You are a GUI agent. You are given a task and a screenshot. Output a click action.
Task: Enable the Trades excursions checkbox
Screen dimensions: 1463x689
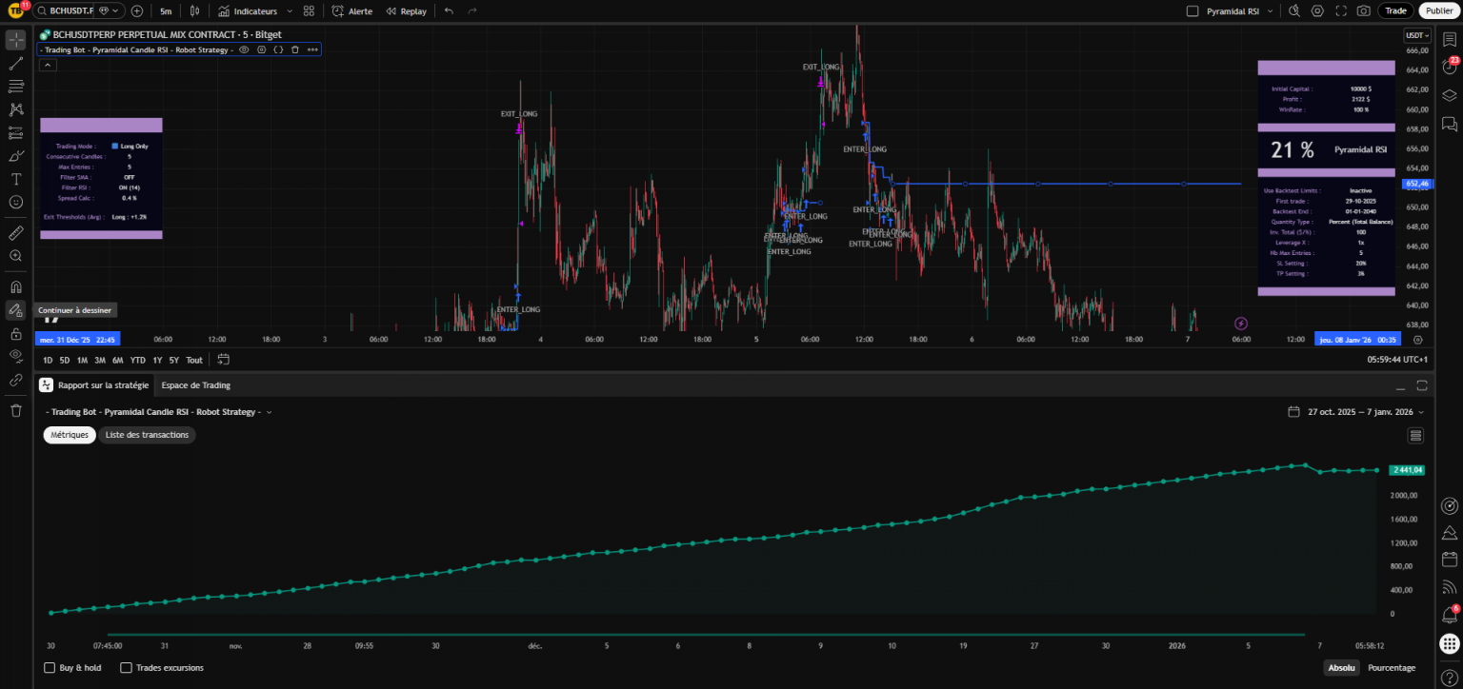tap(126, 667)
